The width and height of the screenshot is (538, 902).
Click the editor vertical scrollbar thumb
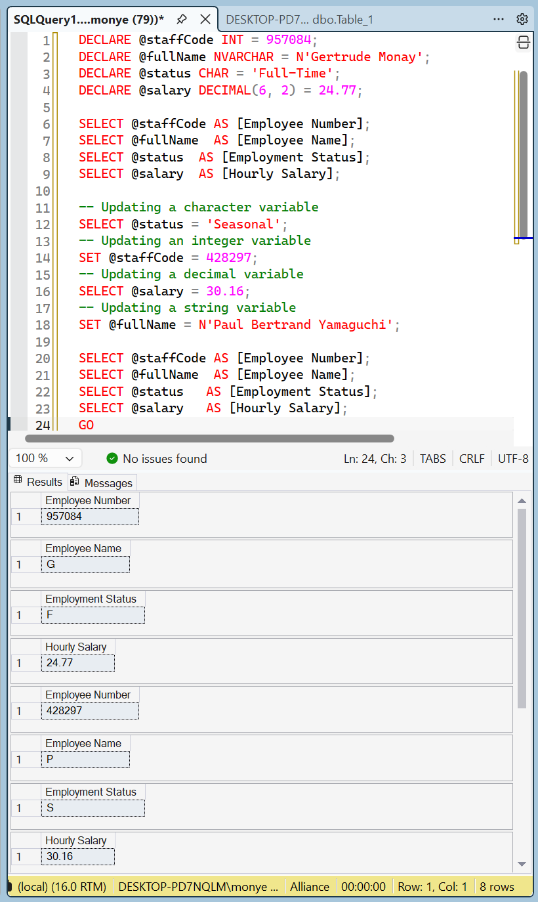tap(524, 154)
